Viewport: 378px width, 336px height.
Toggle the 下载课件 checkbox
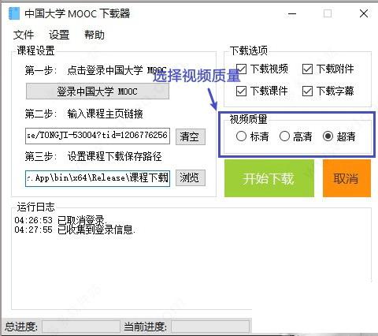tap(241, 91)
